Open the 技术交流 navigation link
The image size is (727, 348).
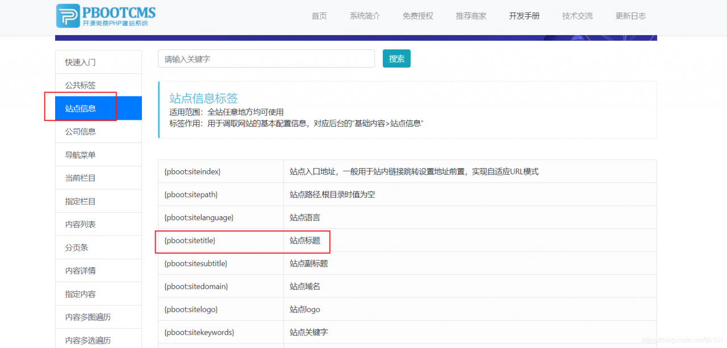(577, 16)
